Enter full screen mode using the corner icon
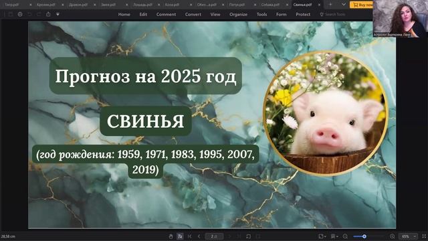Viewport: 428px width, 241px height. (x=424, y=236)
